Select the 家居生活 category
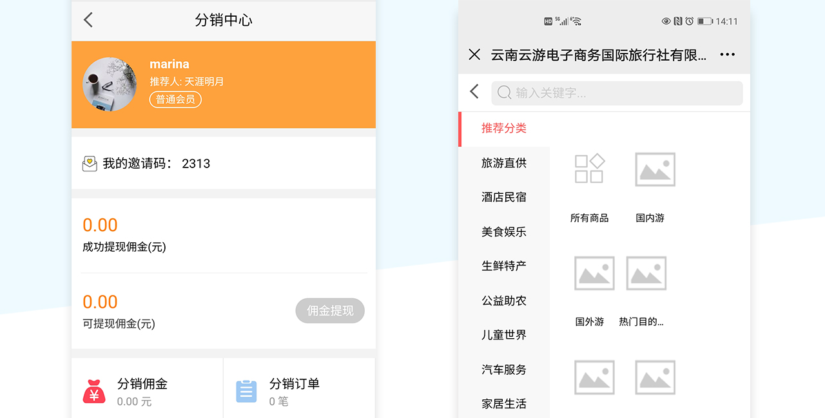Image resolution: width=825 pixels, height=418 pixels. [x=504, y=404]
